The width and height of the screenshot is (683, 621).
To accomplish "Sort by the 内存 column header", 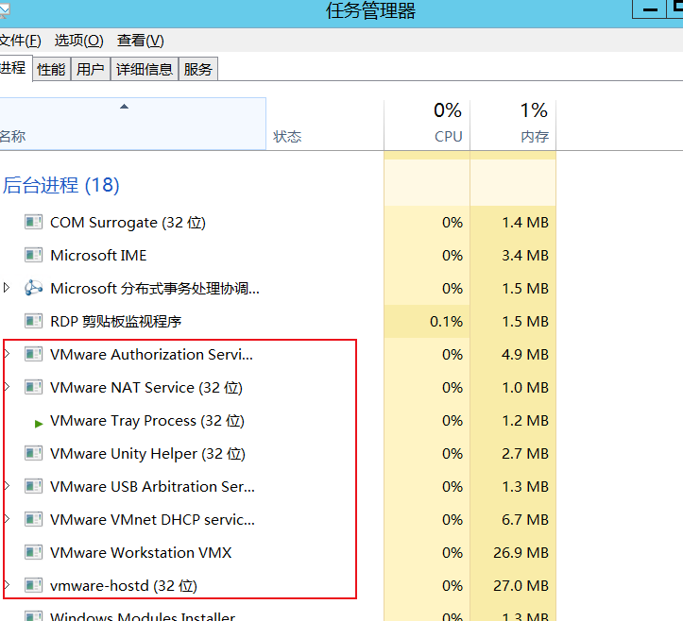I will pos(513,126).
